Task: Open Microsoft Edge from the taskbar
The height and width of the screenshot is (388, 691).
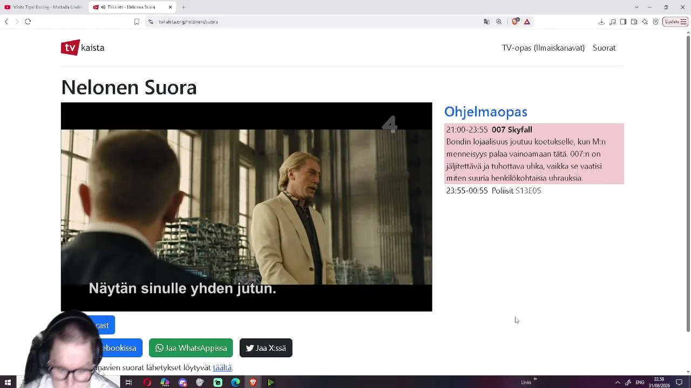Action: pyautogui.click(x=235, y=383)
